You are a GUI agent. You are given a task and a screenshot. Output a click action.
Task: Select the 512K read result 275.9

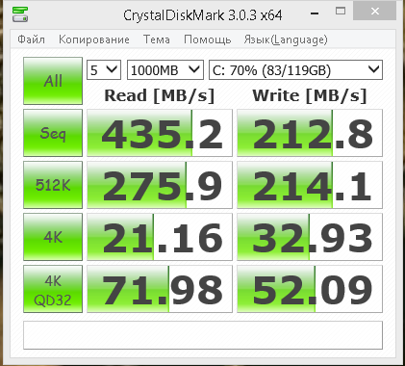click(160, 185)
